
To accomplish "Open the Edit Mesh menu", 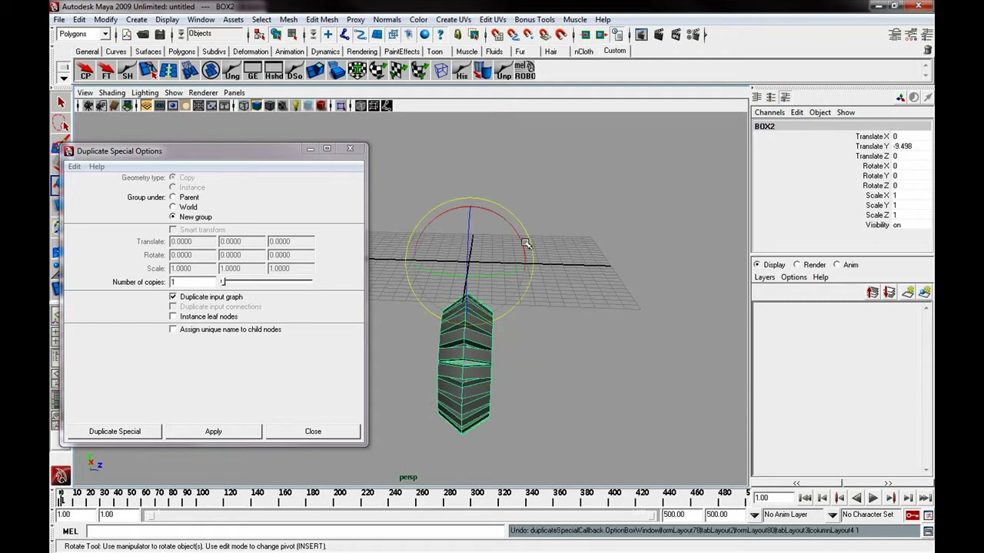I will pyautogui.click(x=321, y=19).
